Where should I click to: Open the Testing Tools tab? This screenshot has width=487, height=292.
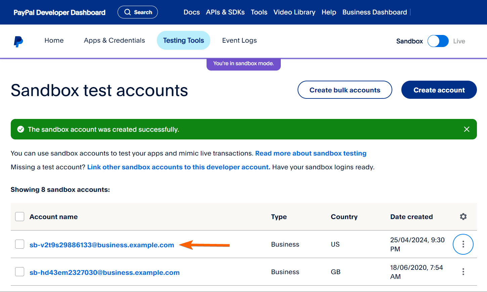[183, 41]
